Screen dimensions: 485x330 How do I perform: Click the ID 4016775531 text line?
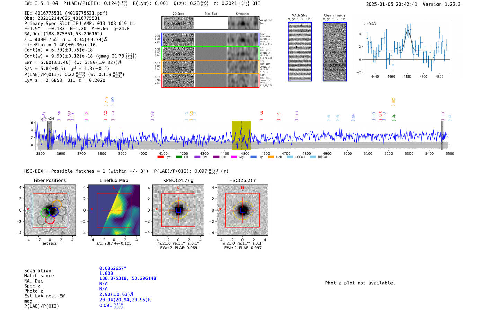click(66, 13)
